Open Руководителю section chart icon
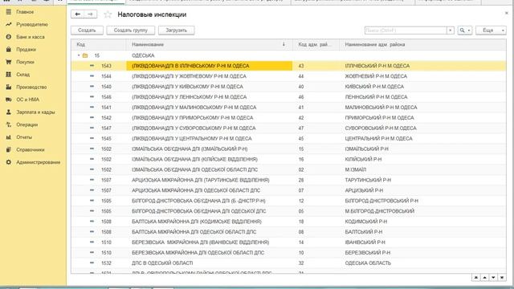Viewport: 514px width, 289px height. [x=9, y=24]
